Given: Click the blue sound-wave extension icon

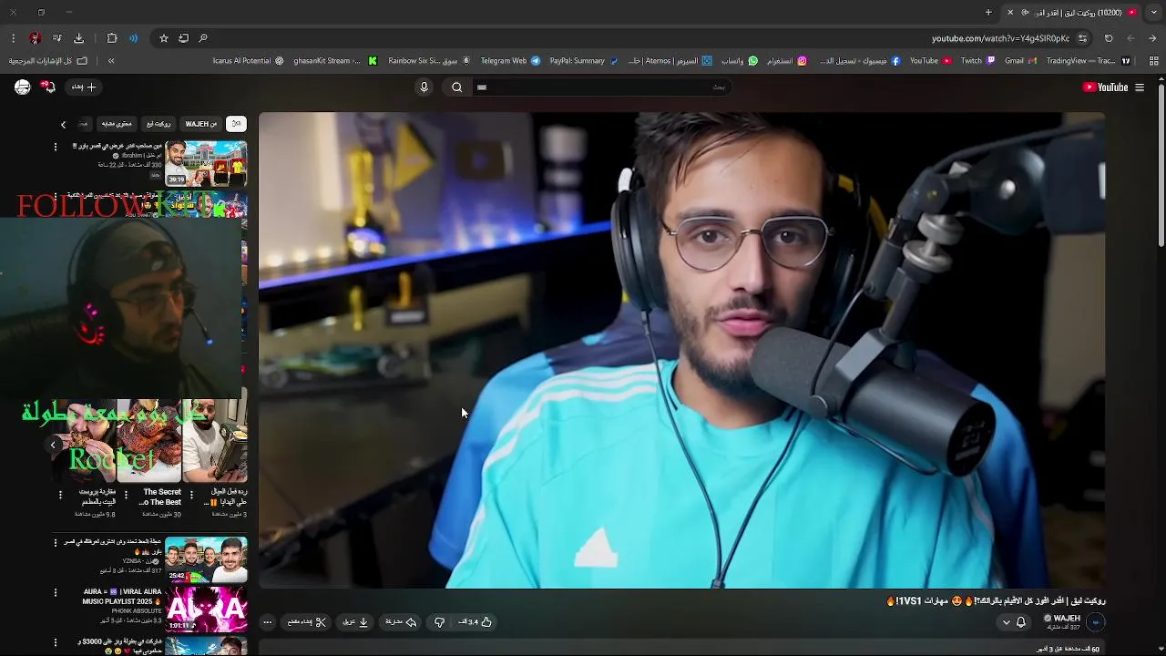Looking at the screenshot, I should pyautogui.click(x=134, y=38).
